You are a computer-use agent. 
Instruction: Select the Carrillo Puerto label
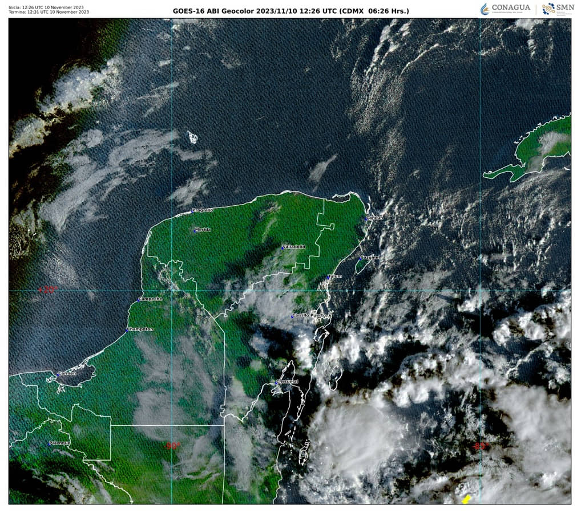(x=310, y=315)
